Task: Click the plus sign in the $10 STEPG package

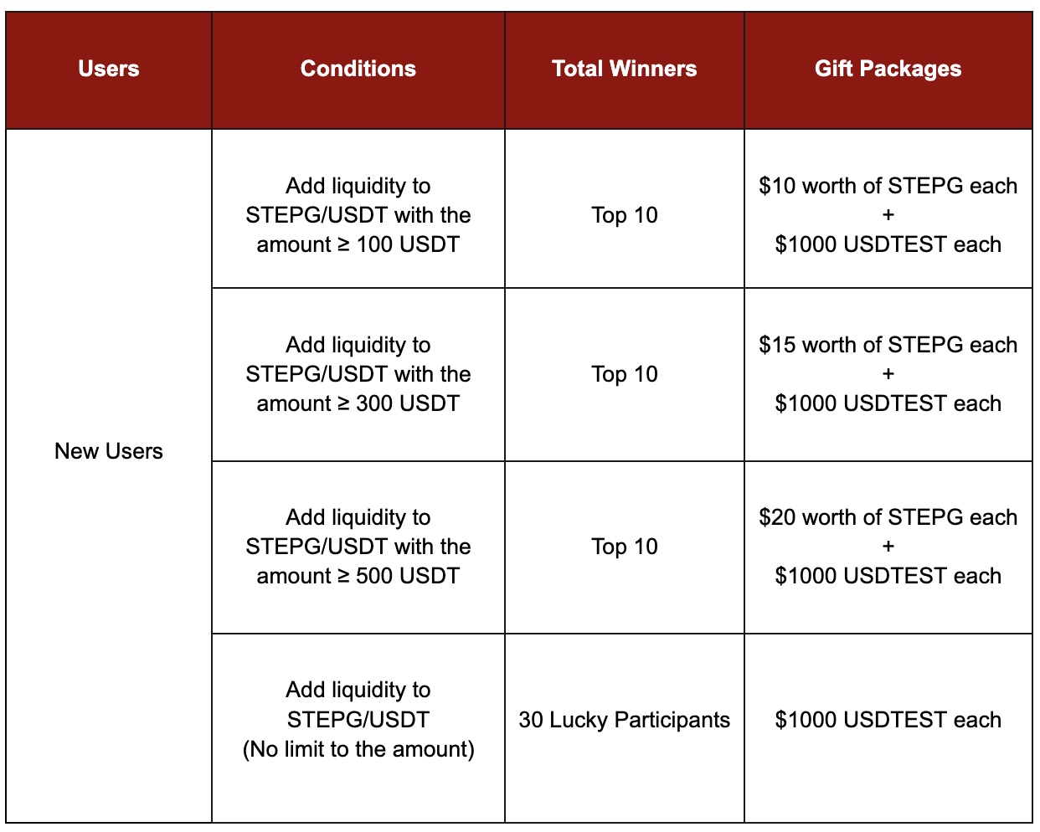Action: pyautogui.click(x=888, y=215)
